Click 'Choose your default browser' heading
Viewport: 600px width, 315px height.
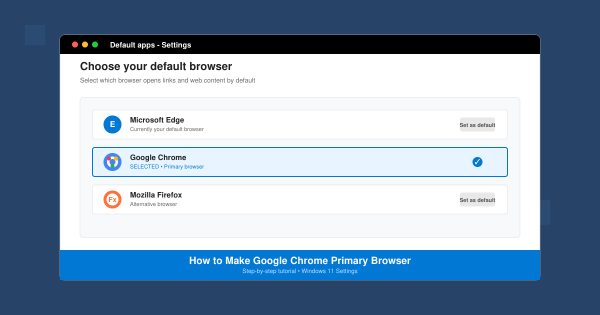156,66
